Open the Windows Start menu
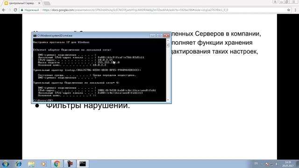Screen dimensions: 299x168 [6, 164]
